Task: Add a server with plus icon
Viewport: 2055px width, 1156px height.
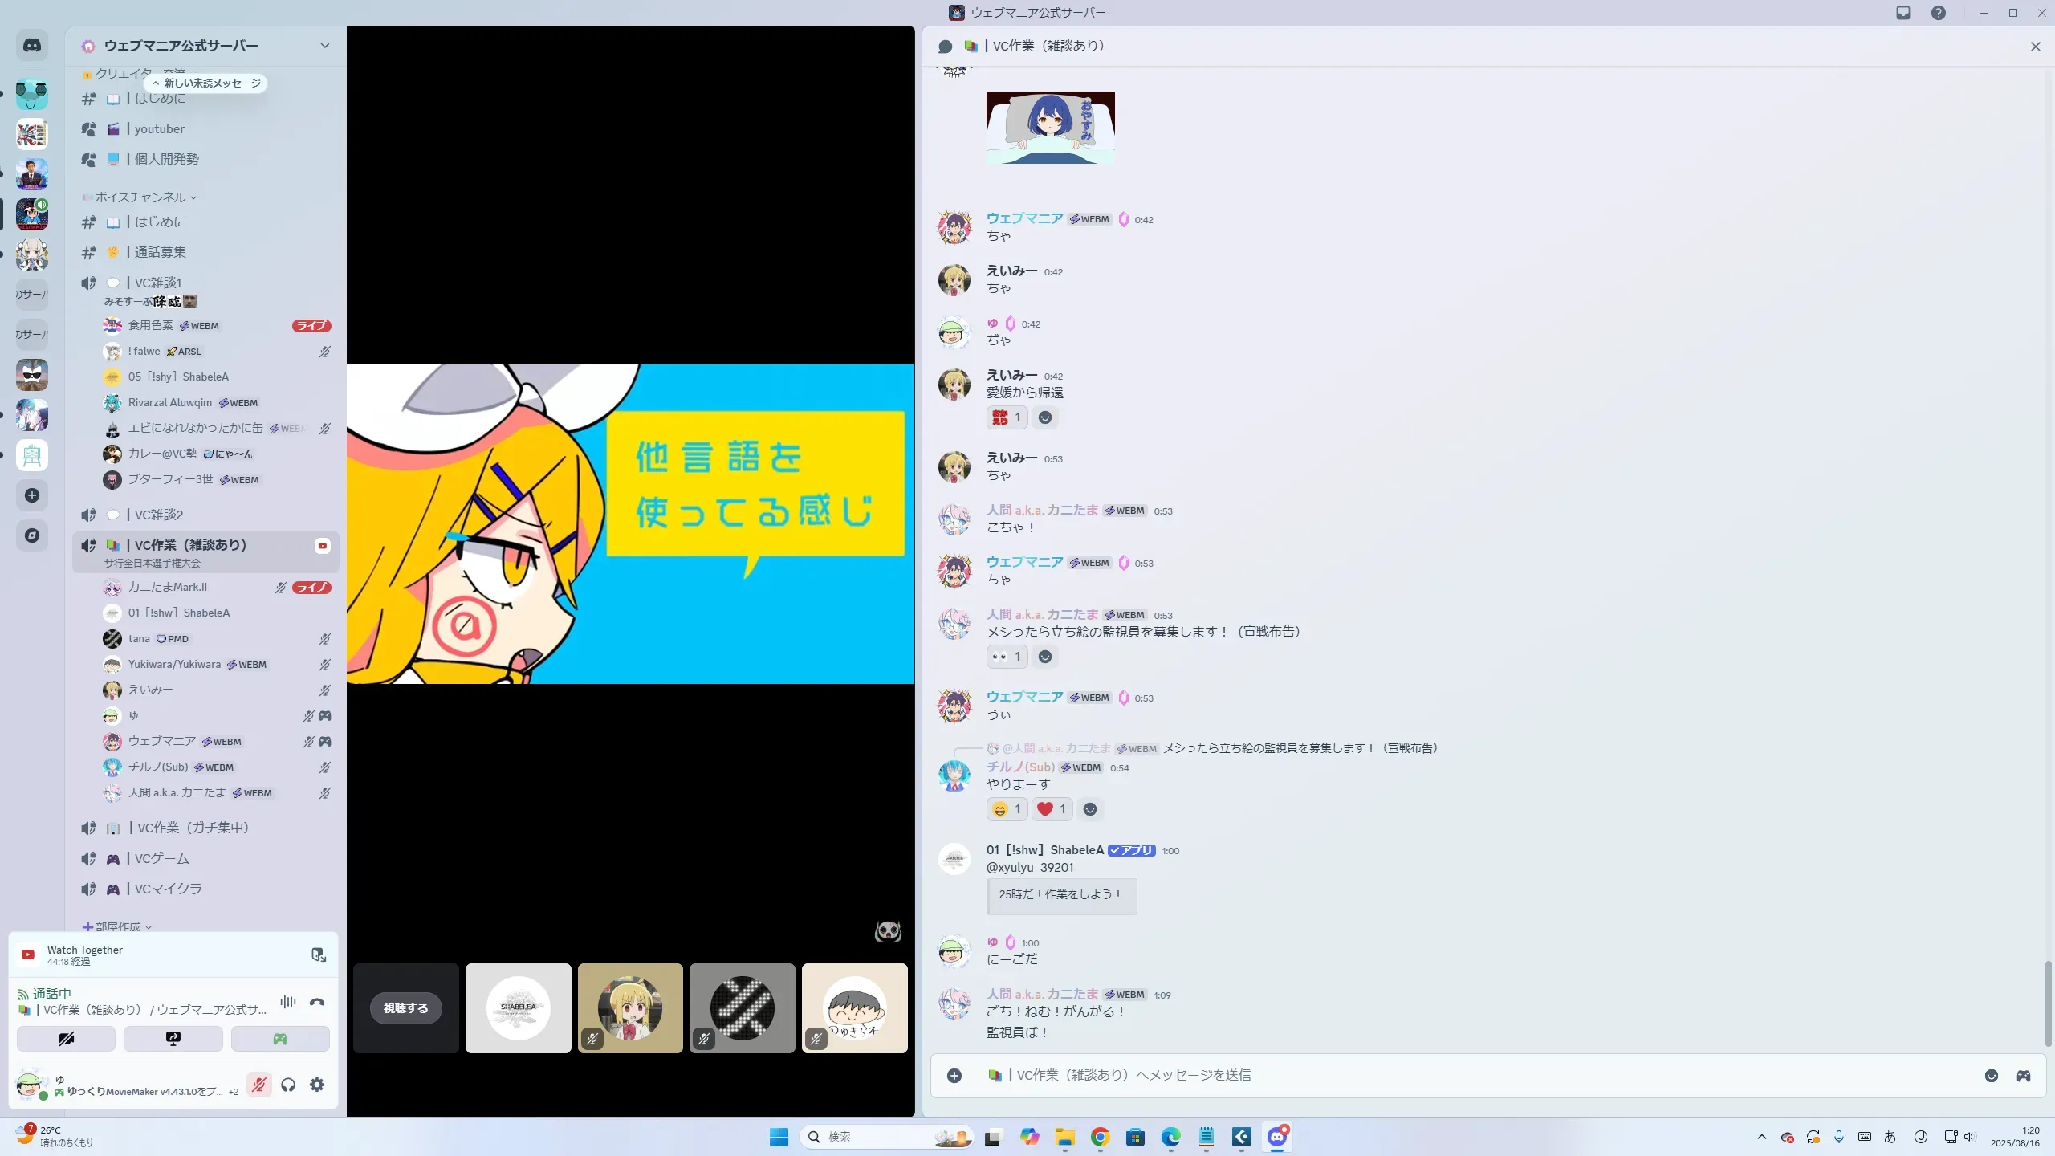Action: 32,495
